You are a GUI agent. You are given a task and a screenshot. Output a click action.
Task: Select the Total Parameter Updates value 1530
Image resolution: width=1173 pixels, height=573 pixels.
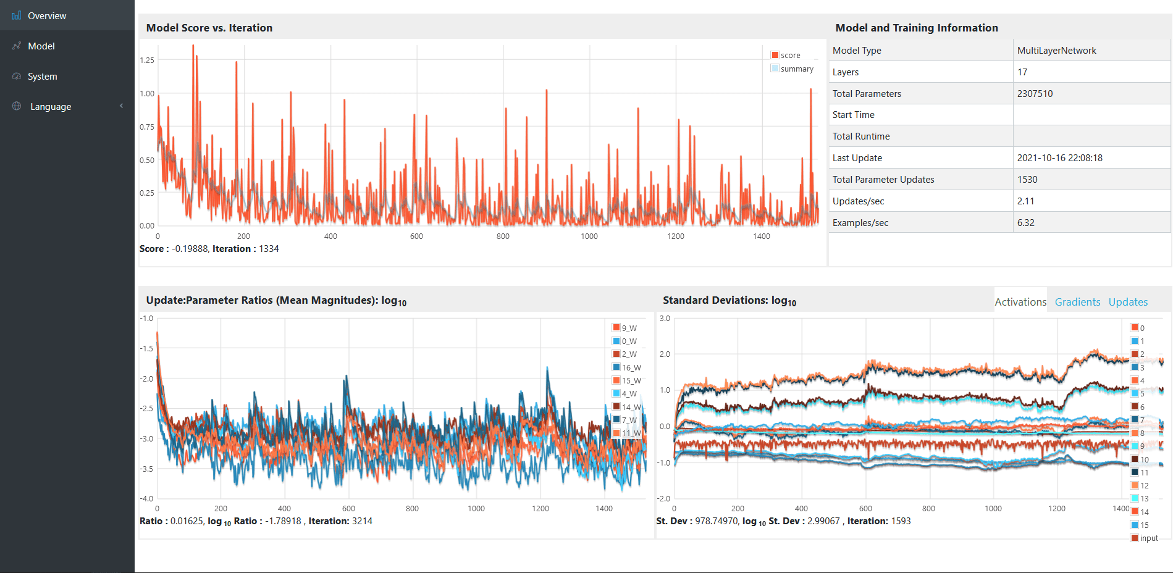click(x=1091, y=180)
